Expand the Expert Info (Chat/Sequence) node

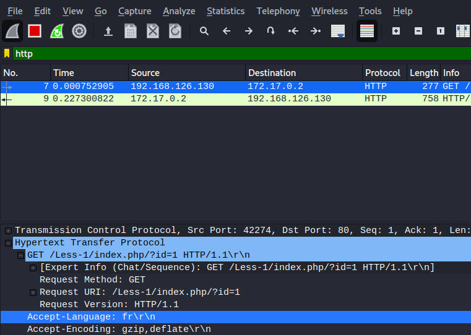[33, 268]
